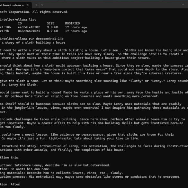This screenshot has height=188, width=188.
Task: Click the line 'So, Lenny the Sloth.'
Action: tap(20, 85)
